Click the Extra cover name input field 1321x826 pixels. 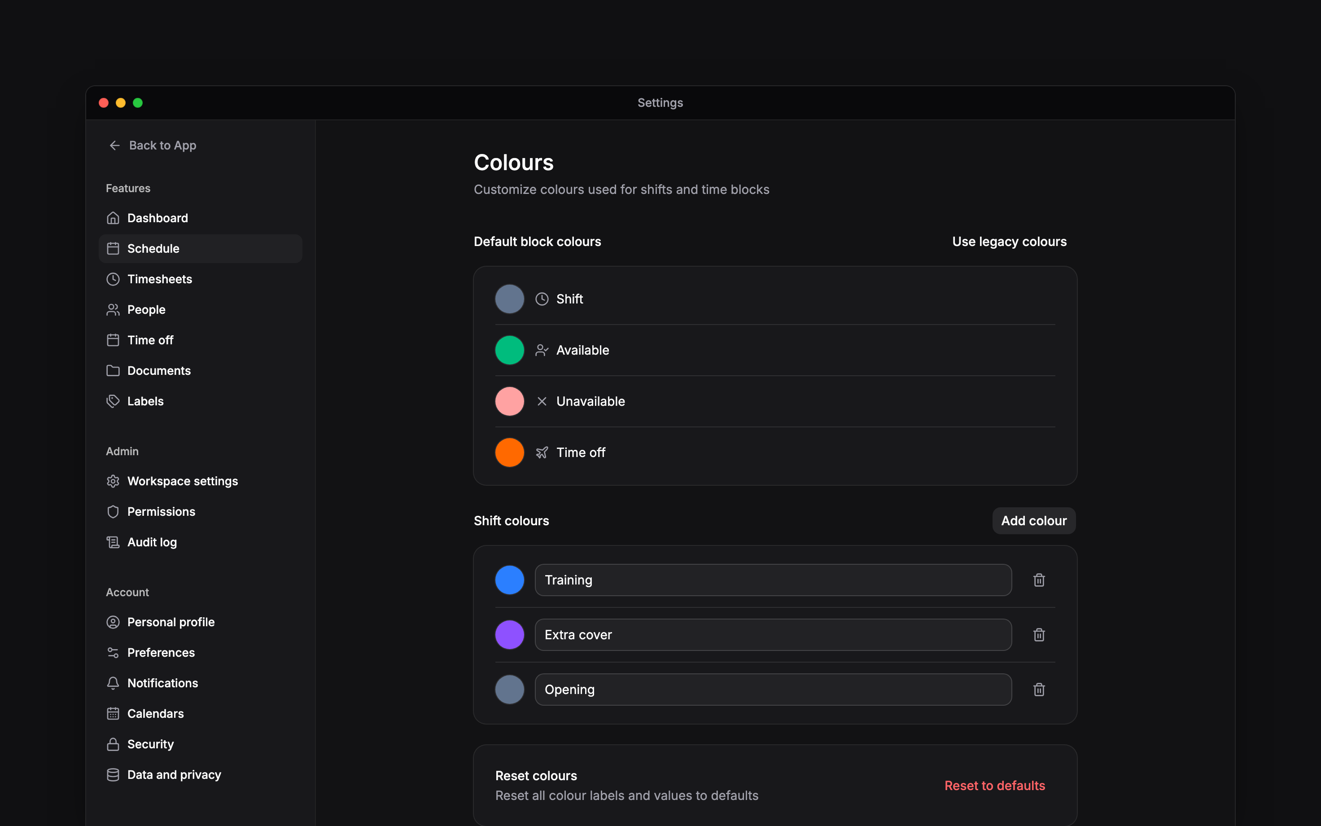tap(773, 635)
